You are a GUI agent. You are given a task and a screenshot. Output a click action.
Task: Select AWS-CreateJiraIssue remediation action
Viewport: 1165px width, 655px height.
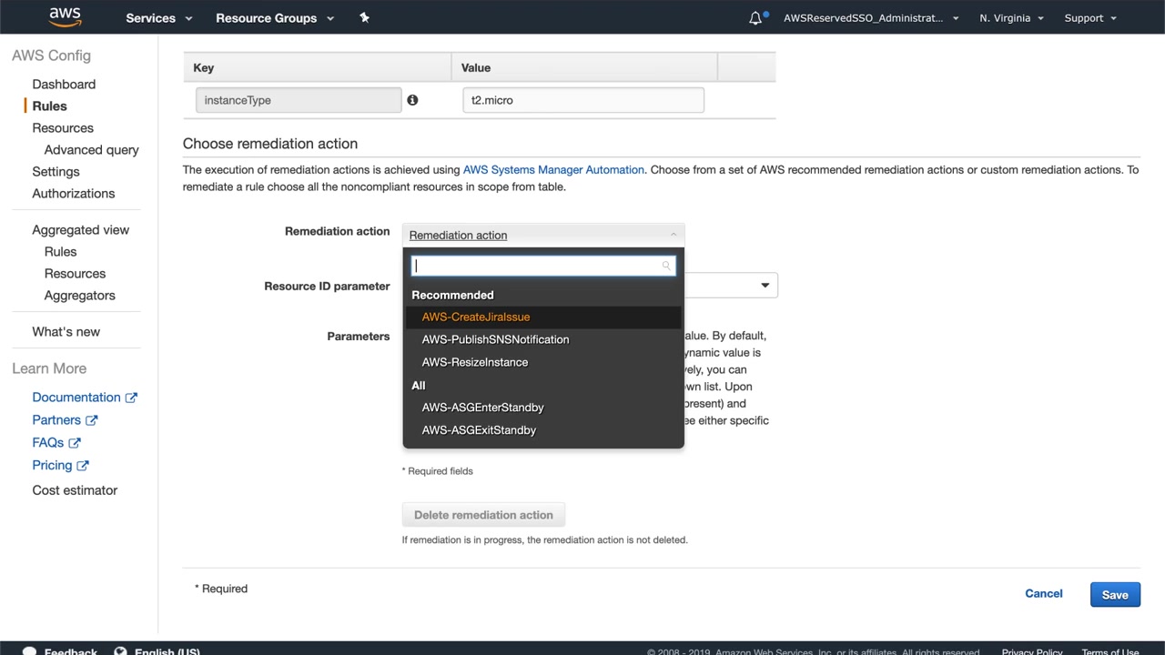coord(476,317)
